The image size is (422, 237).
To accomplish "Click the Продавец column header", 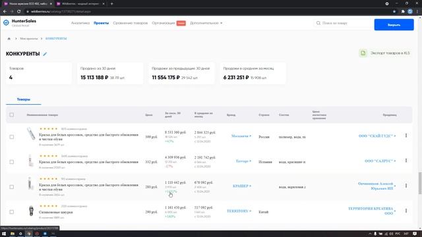I will coord(390,115).
